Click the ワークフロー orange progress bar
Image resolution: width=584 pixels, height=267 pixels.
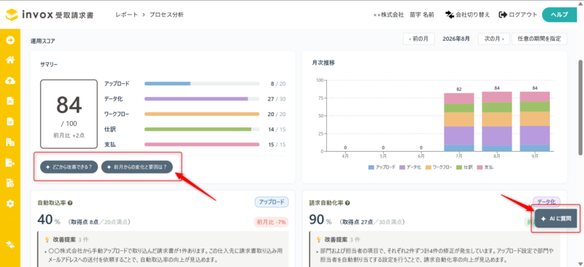(202, 114)
